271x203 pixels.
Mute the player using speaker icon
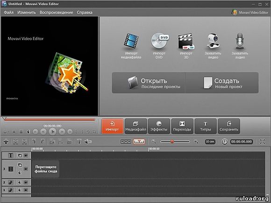[28, 132]
